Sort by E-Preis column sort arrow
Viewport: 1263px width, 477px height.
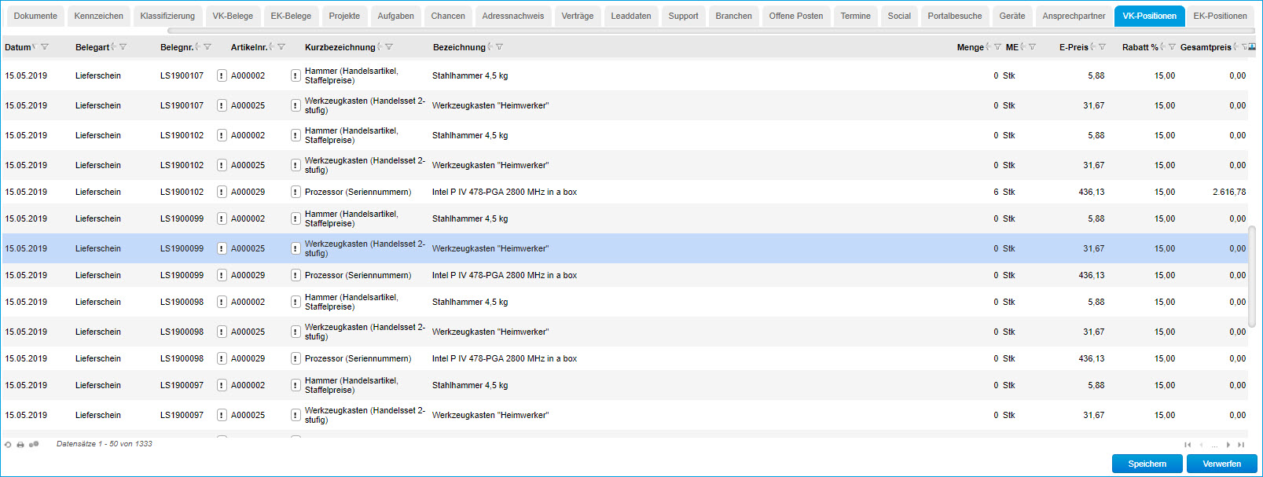tap(1092, 47)
